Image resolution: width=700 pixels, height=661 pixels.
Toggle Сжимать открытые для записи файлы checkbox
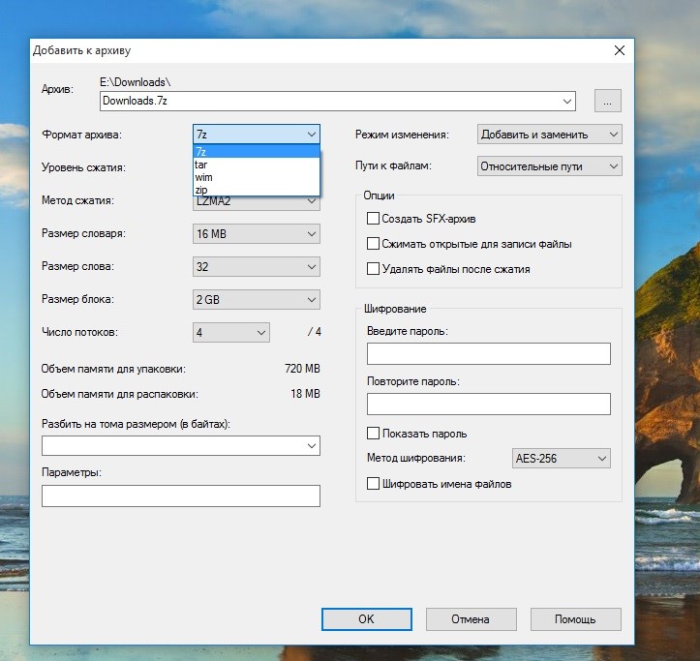pos(374,244)
